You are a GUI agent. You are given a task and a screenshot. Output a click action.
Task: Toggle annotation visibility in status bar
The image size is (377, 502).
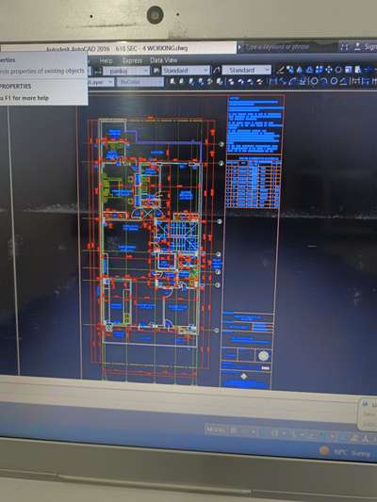coord(354,438)
